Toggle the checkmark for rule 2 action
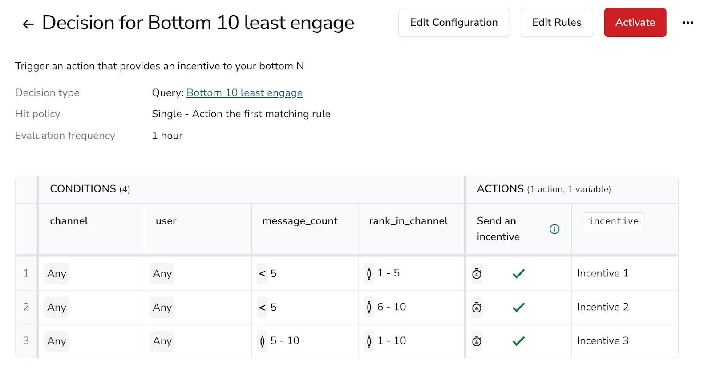This screenshot has width=712, height=372. (x=518, y=308)
